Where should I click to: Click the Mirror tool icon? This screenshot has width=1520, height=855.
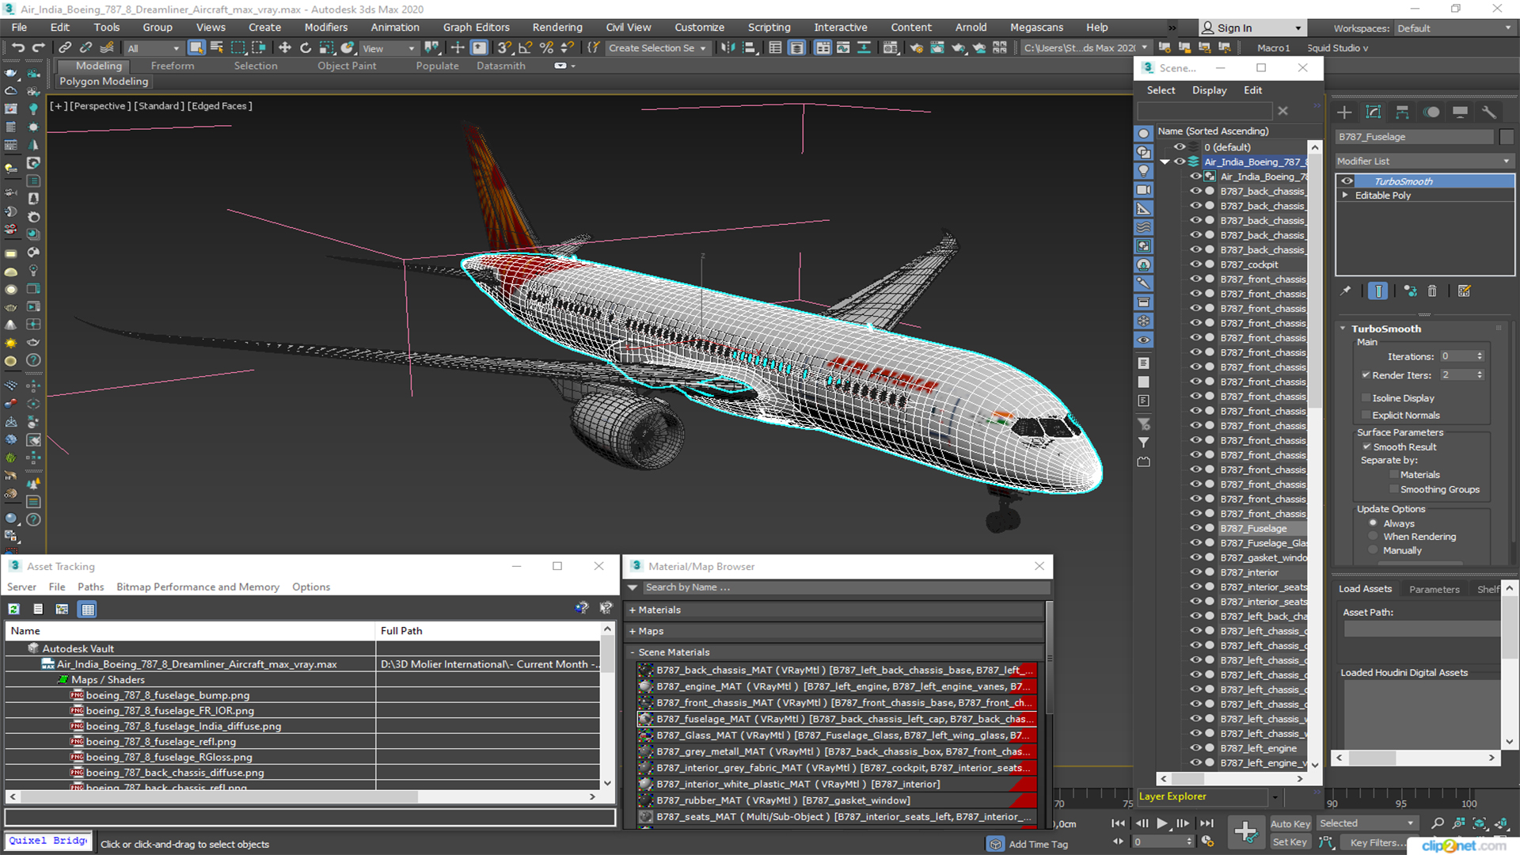727,48
